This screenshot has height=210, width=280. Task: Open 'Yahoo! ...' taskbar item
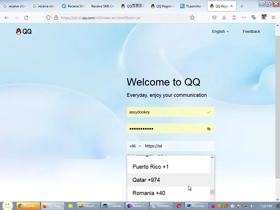88,206
